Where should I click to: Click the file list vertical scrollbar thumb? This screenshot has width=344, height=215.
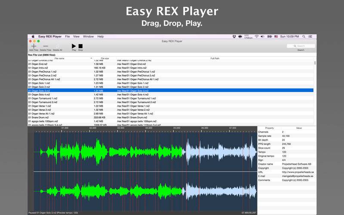point(315,63)
